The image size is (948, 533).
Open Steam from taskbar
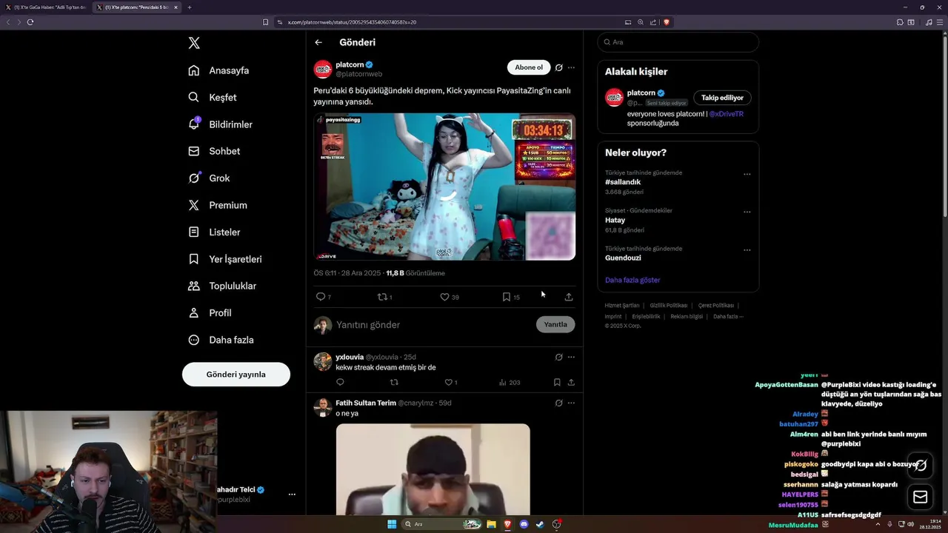pyautogui.click(x=540, y=524)
